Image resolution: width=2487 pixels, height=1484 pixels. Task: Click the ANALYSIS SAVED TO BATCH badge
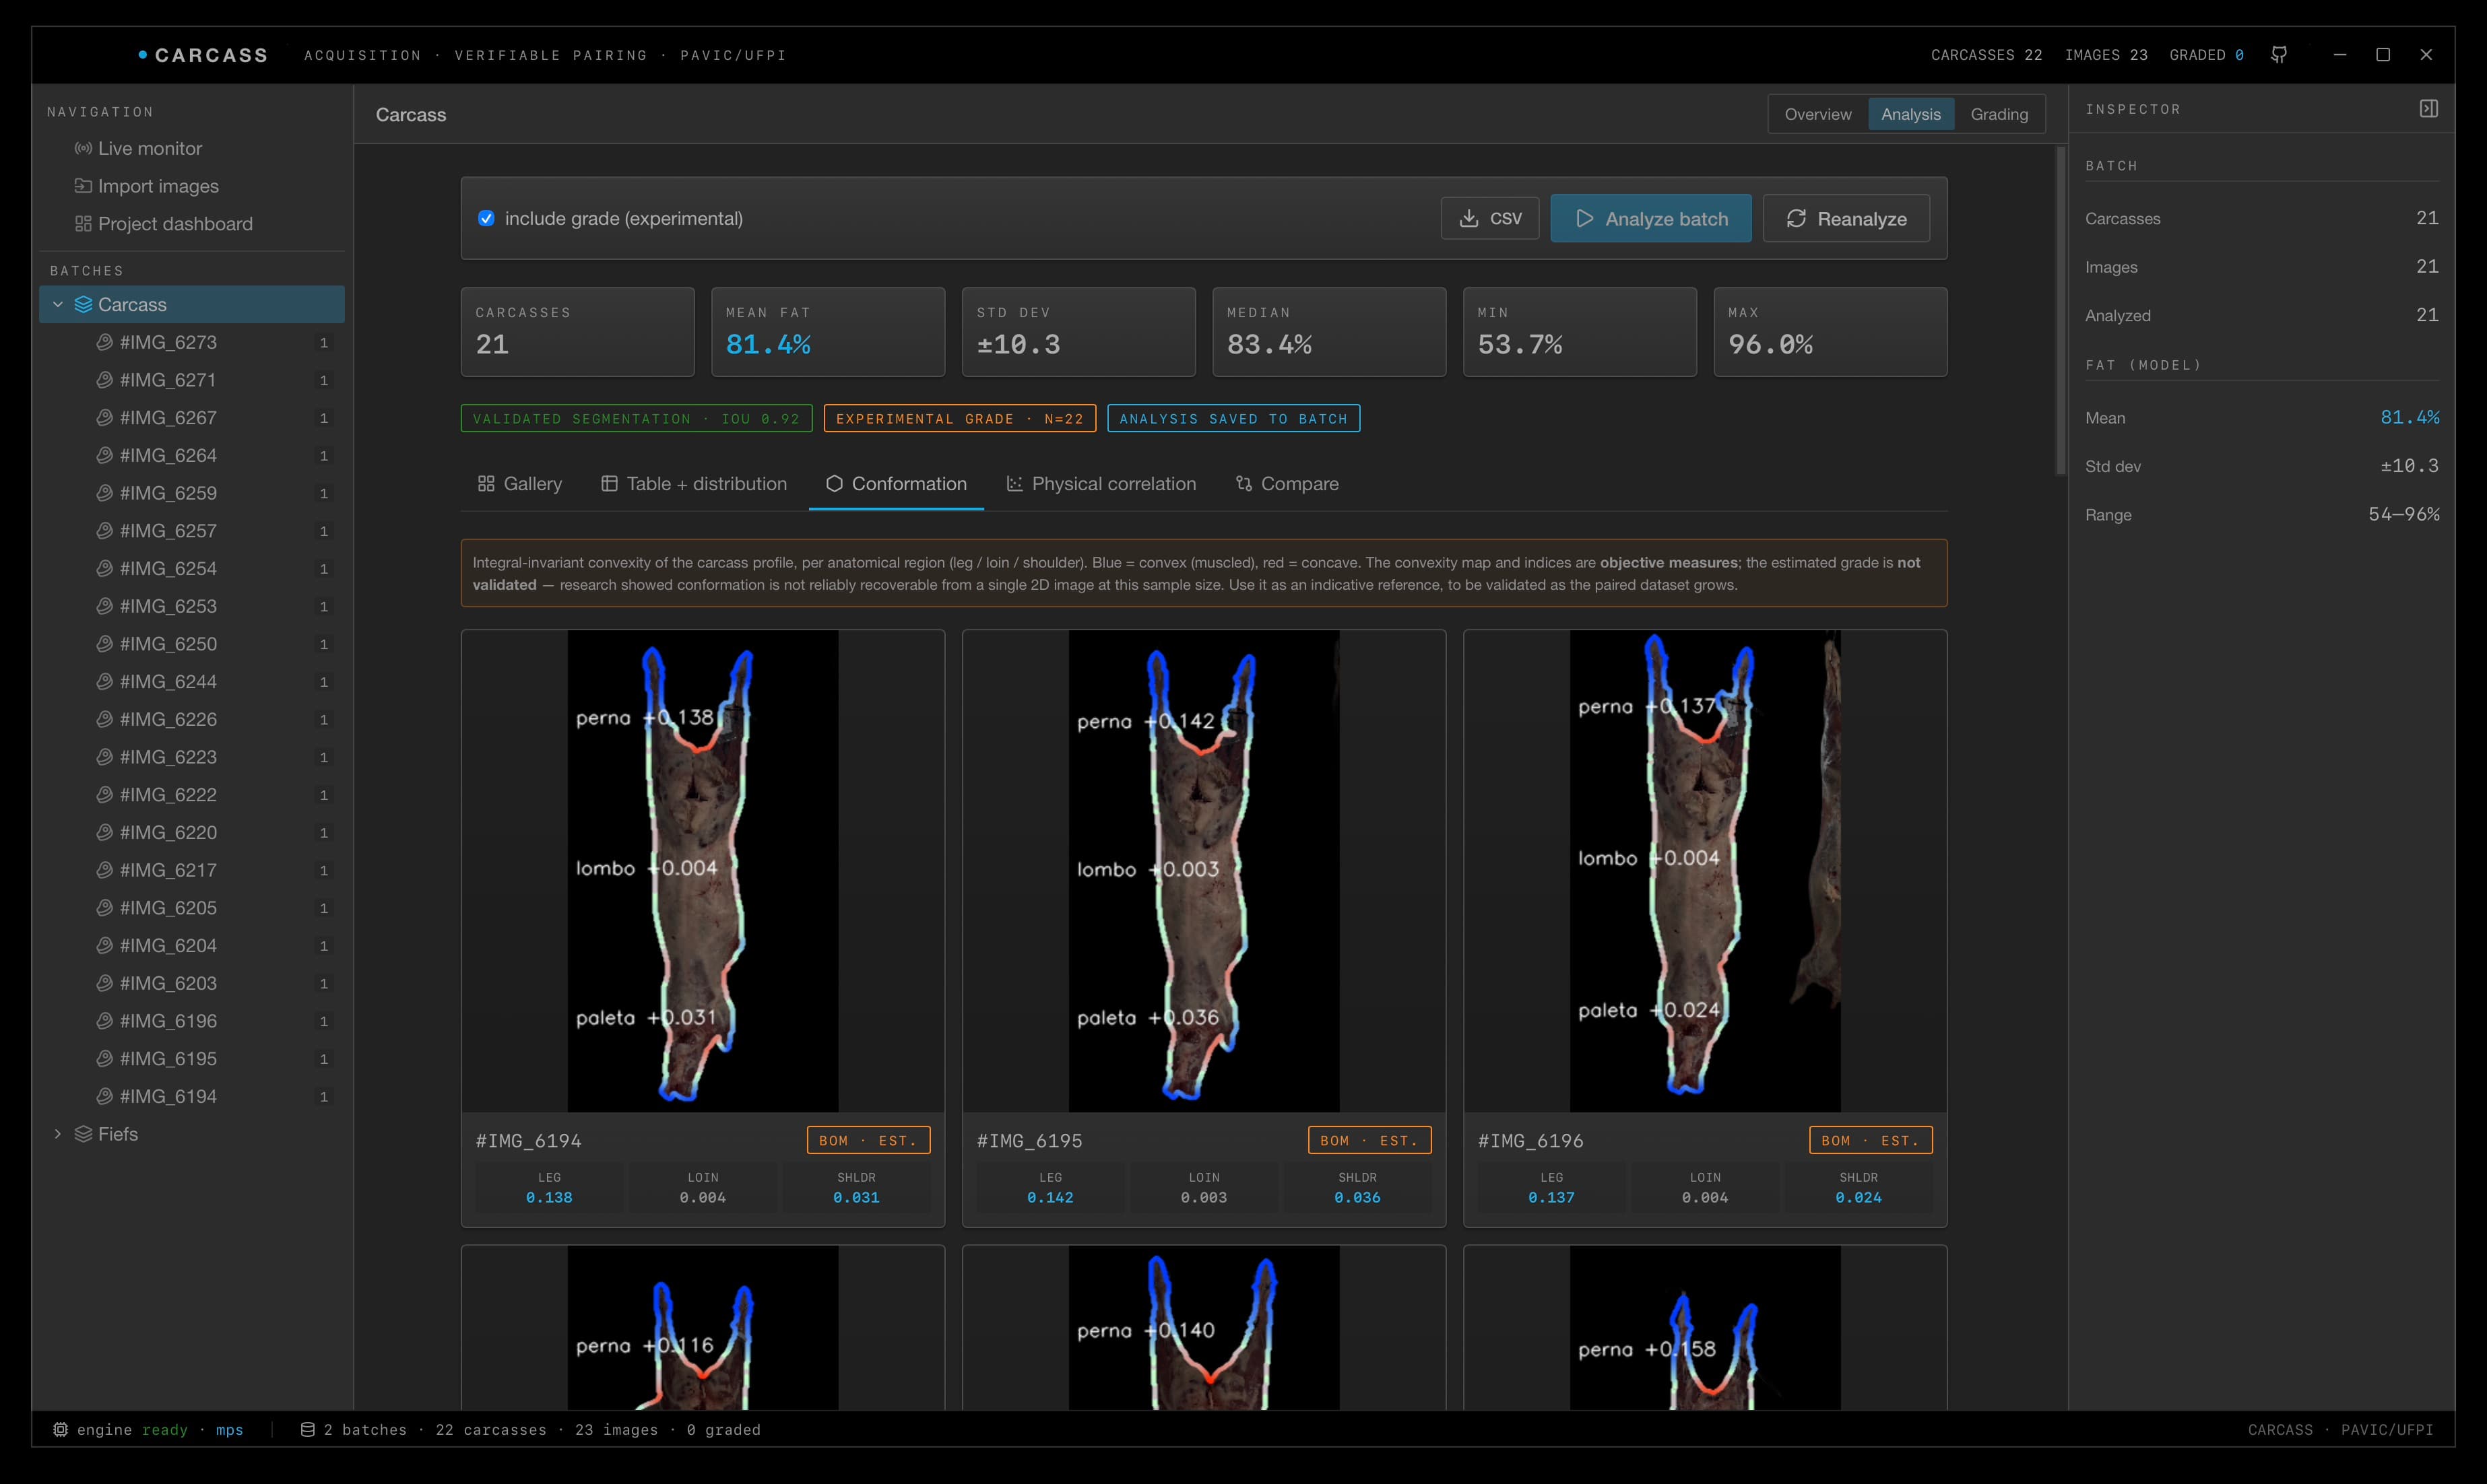pyautogui.click(x=1233, y=419)
